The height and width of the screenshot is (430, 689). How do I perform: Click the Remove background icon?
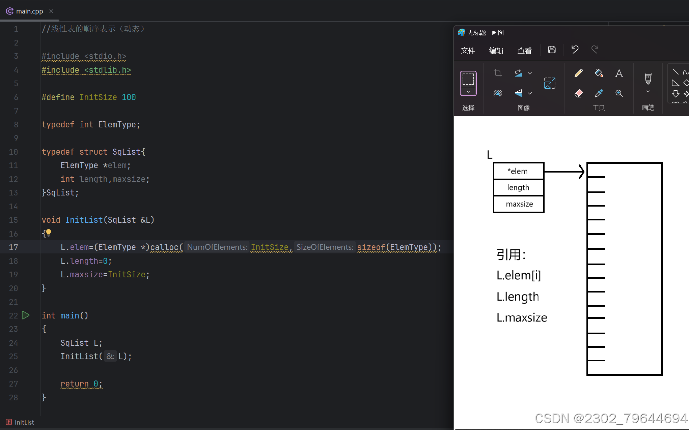497,93
